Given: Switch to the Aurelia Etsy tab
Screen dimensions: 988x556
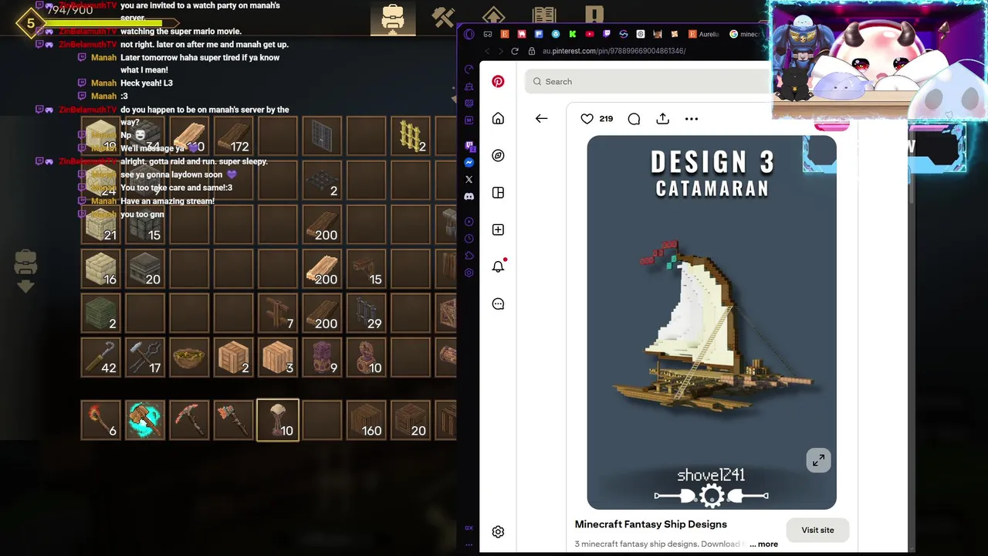Looking at the screenshot, I should tap(703, 34).
